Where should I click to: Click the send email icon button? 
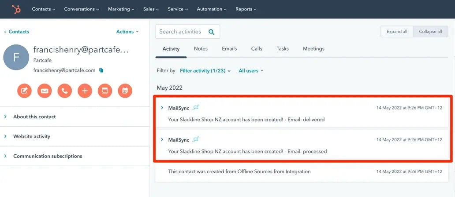[x=45, y=91]
